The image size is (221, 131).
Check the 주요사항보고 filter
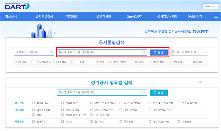[x=35, y=62]
